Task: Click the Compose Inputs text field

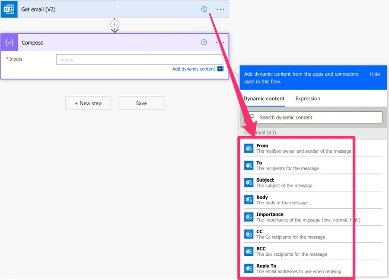Action: pyautogui.click(x=139, y=60)
